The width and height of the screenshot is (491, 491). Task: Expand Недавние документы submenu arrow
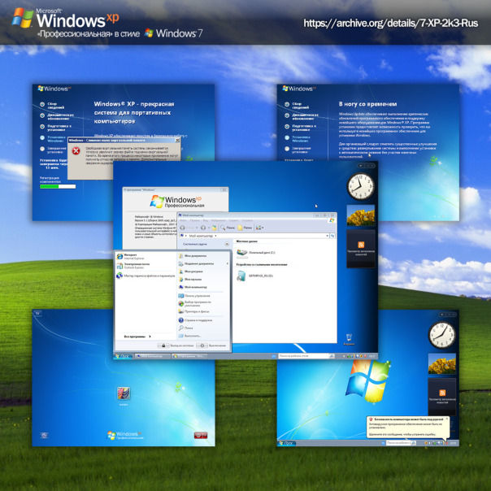tap(228, 263)
